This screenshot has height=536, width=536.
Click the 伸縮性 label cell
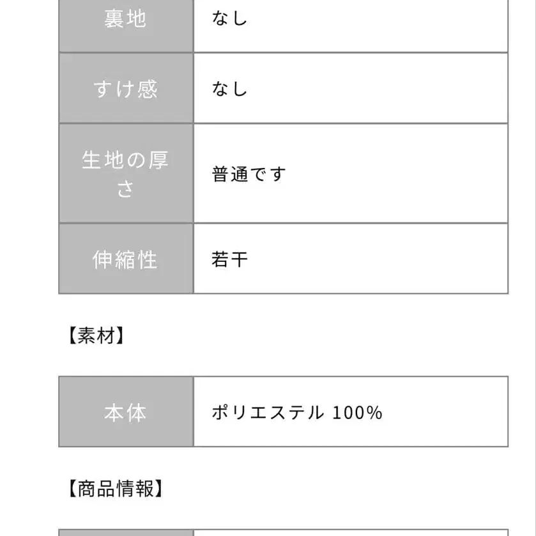tap(125, 259)
